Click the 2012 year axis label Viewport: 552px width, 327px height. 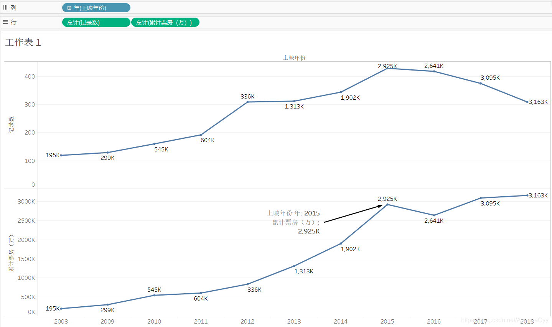point(247,322)
